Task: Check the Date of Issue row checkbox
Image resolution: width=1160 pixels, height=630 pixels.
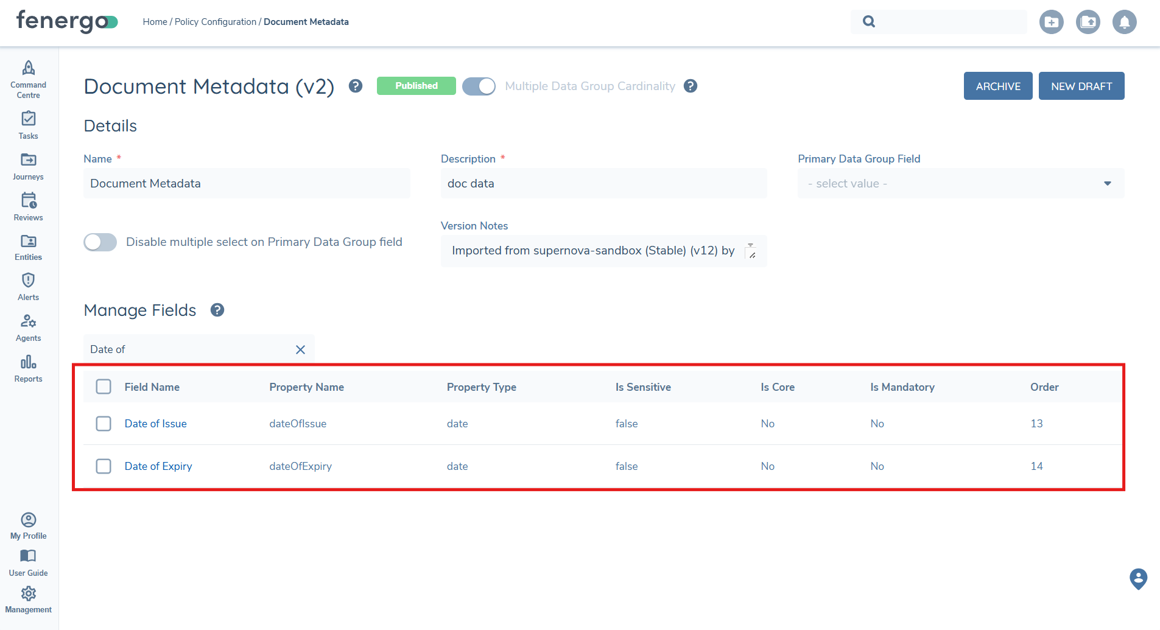Action: (x=104, y=424)
